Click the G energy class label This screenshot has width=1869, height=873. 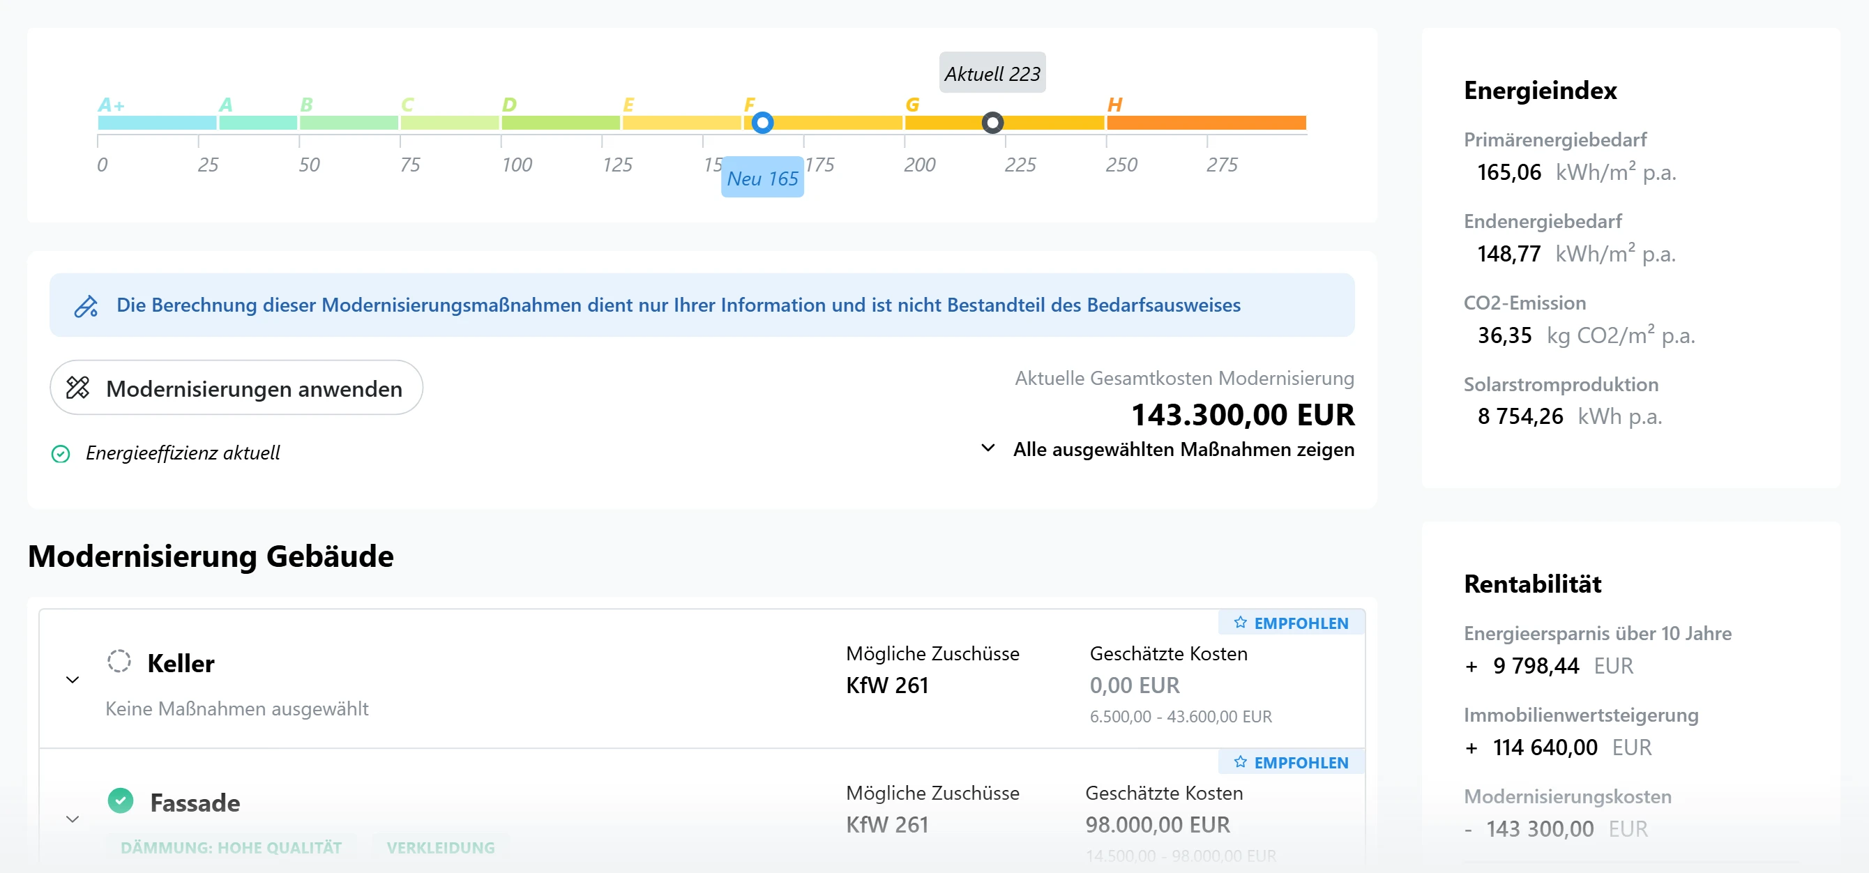click(912, 105)
